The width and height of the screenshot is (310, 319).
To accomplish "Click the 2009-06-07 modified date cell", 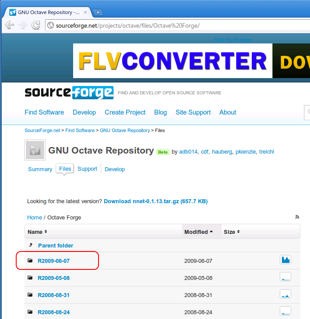I will [198, 261].
